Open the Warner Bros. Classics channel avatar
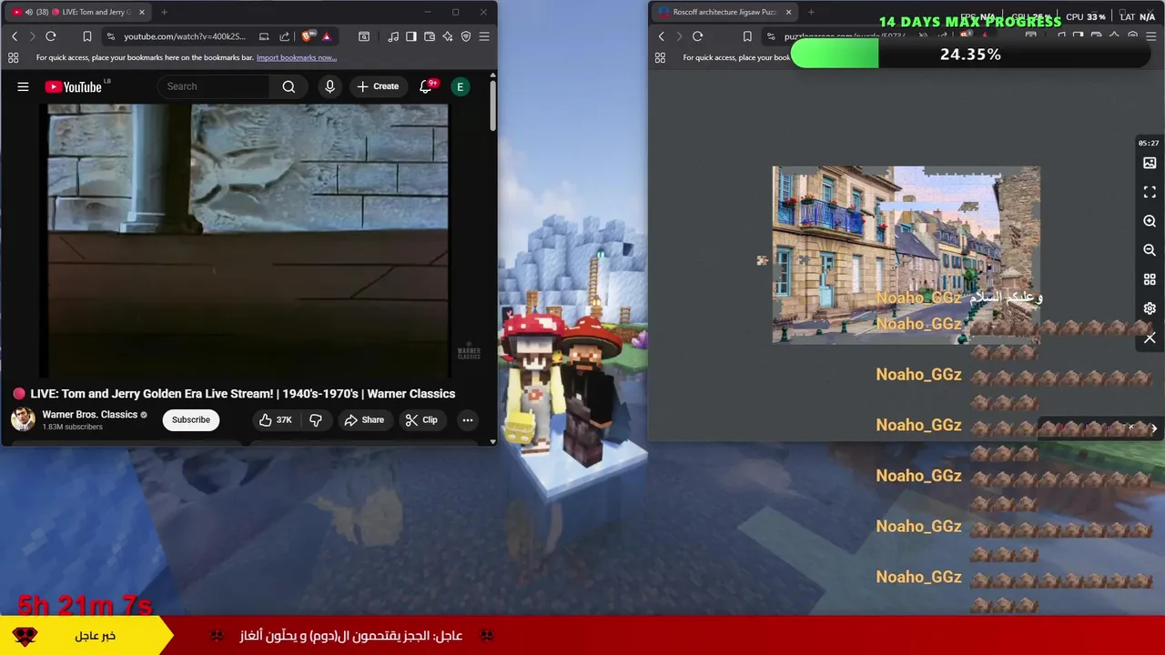 (x=23, y=419)
